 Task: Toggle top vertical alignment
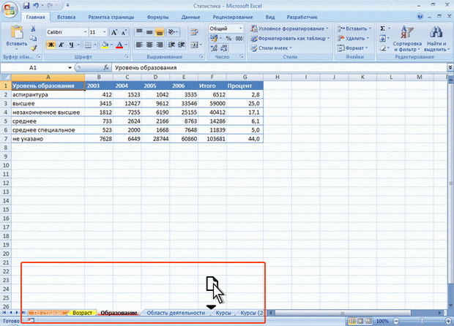click(139, 31)
